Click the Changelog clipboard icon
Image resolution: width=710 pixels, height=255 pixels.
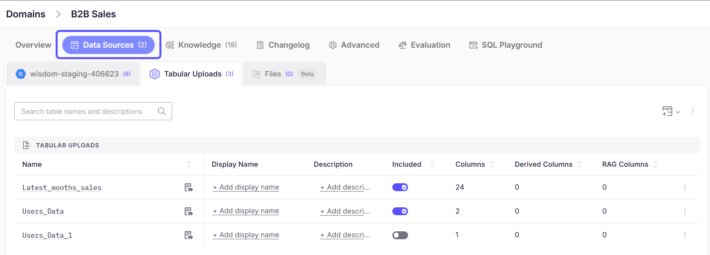(x=260, y=45)
